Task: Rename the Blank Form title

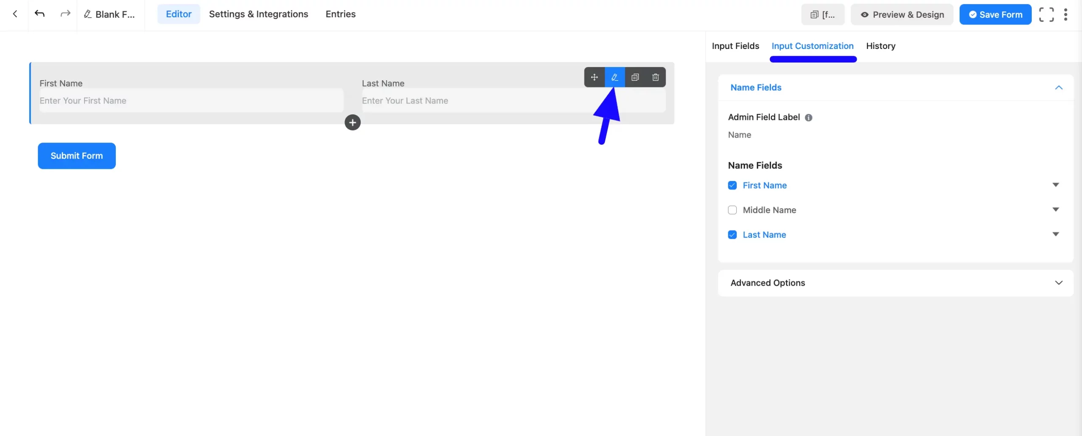Action: pos(109,14)
